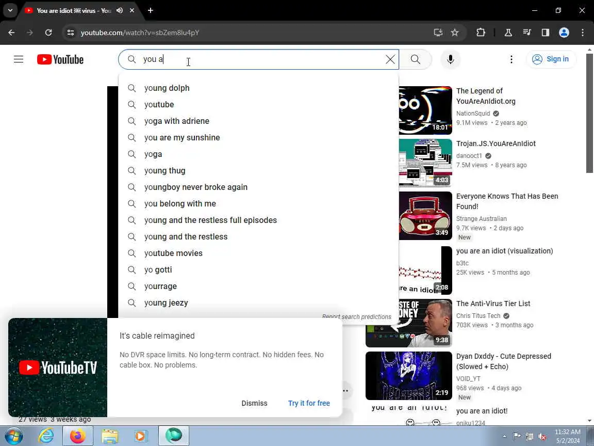
Task: Open the Windows Start button
Action: coord(14,436)
